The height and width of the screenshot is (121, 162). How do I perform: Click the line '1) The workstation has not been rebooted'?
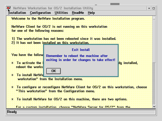[x=64, y=39]
